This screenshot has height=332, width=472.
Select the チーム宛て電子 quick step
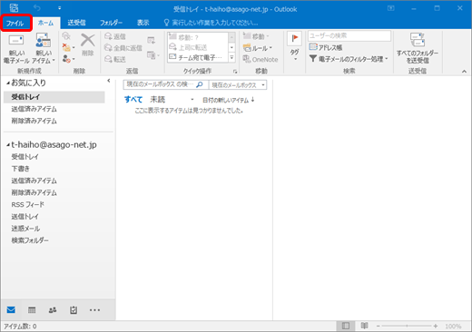click(x=197, y=57)
